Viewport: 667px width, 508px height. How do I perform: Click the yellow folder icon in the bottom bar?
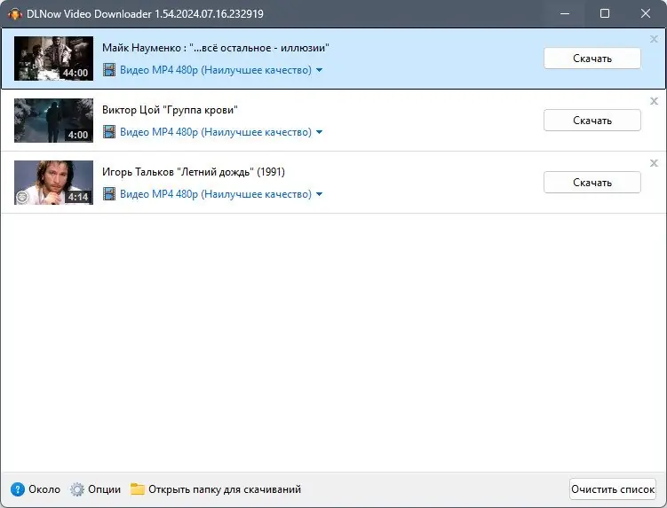138,488
